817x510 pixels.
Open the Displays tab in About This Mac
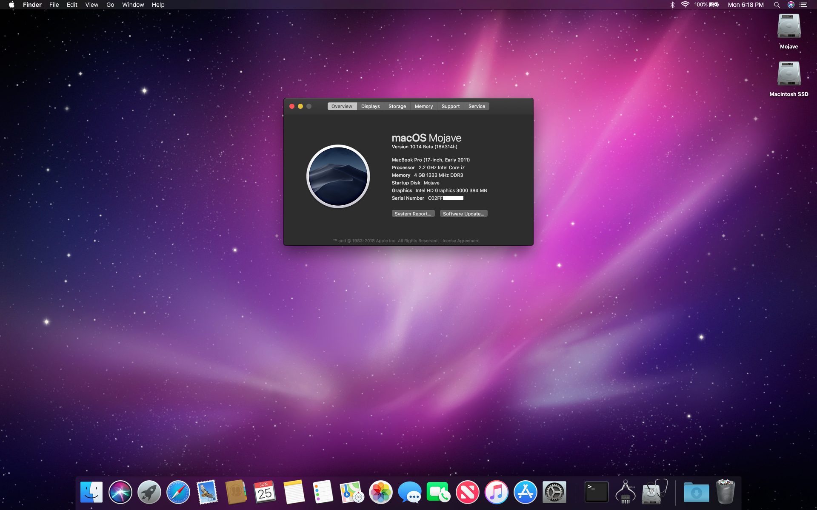369,106
